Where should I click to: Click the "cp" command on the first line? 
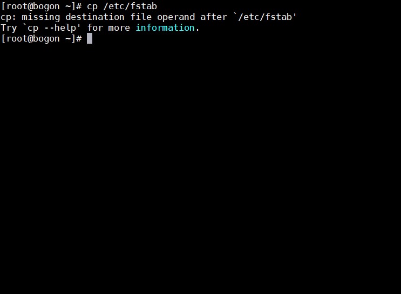tap(92, 6)
